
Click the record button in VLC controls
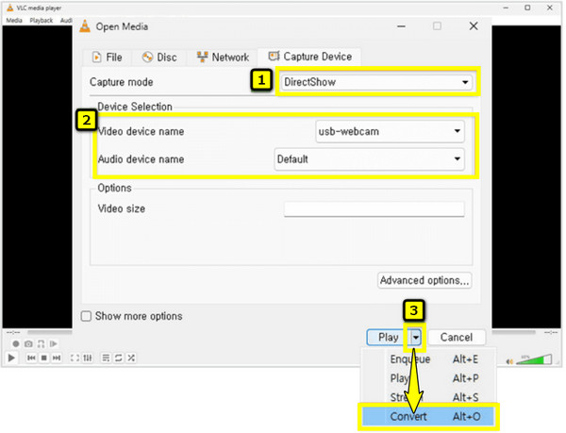pyautogui.click(x=15, y=344)
